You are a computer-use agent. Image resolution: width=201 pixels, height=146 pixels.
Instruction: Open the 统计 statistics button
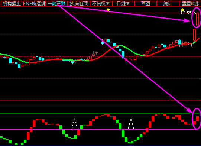point(168,4)
